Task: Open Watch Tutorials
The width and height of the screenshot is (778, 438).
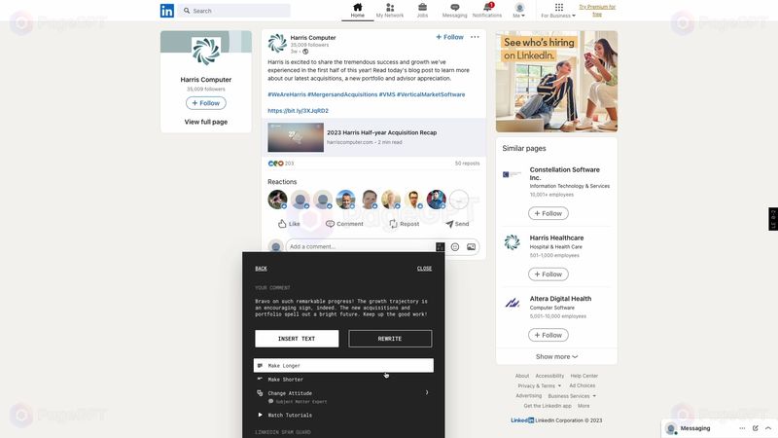Action: click(x=343, y=416)
